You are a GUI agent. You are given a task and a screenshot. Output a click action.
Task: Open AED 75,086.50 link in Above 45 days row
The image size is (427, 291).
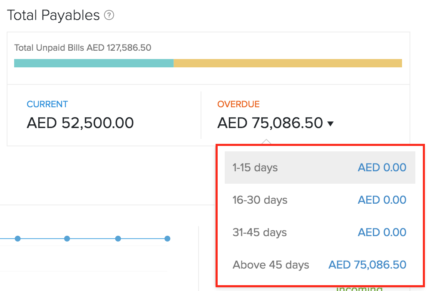click(x=367, y=265)
